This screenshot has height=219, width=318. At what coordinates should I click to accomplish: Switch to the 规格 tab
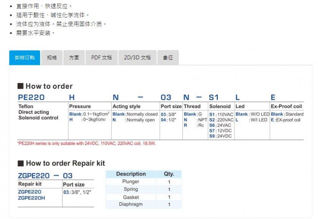pyautogui.click(x=52, y=57)
